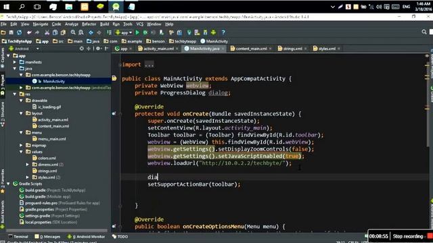The height and width of the screenshot is (243, 433).
Task: Open the Build menu
Action: click(x=104, y=24)
